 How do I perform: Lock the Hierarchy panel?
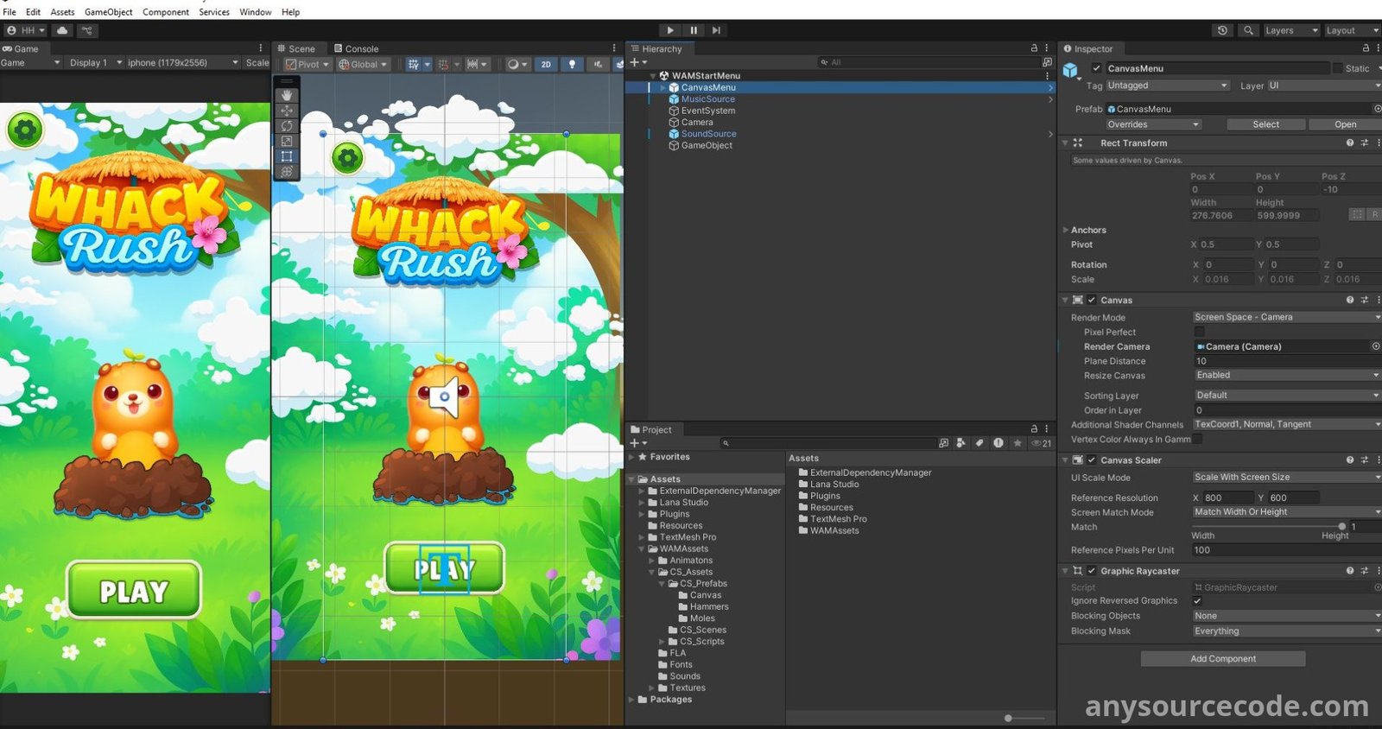tap(1034, 48)
